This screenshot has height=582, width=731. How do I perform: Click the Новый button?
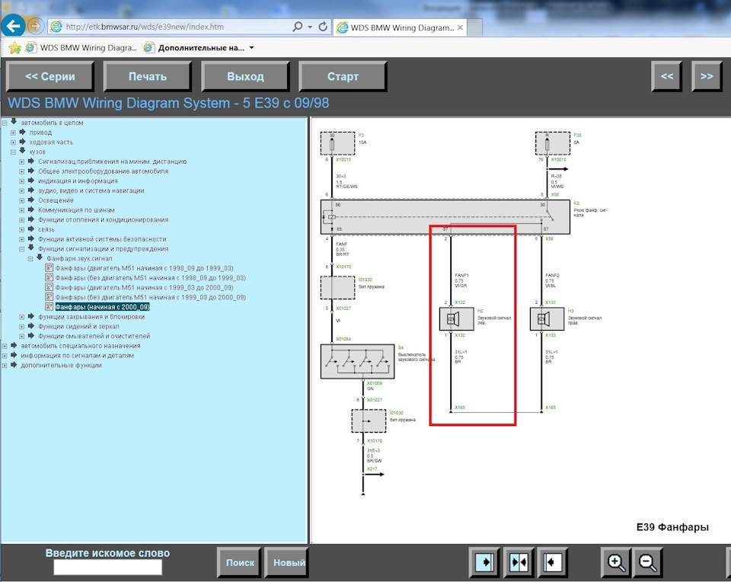[287, 562]
